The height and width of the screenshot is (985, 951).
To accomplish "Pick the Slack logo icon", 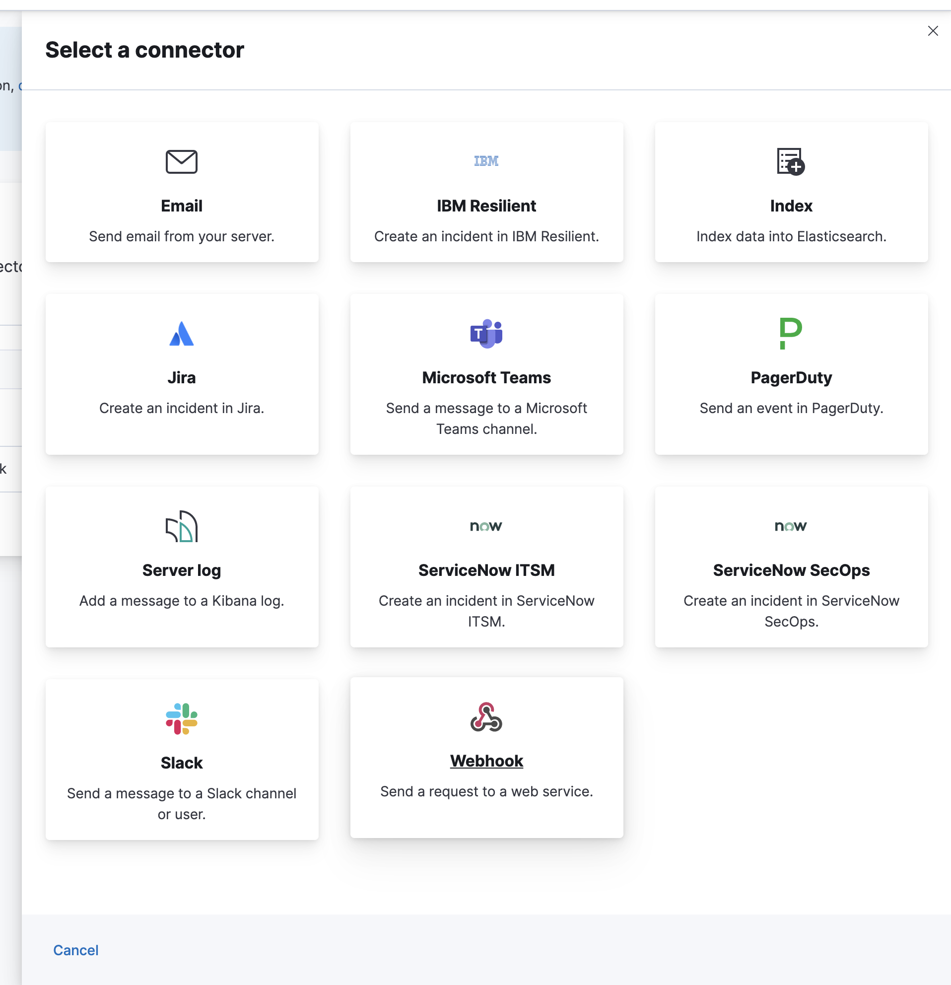I will click(x=181, y=719).
